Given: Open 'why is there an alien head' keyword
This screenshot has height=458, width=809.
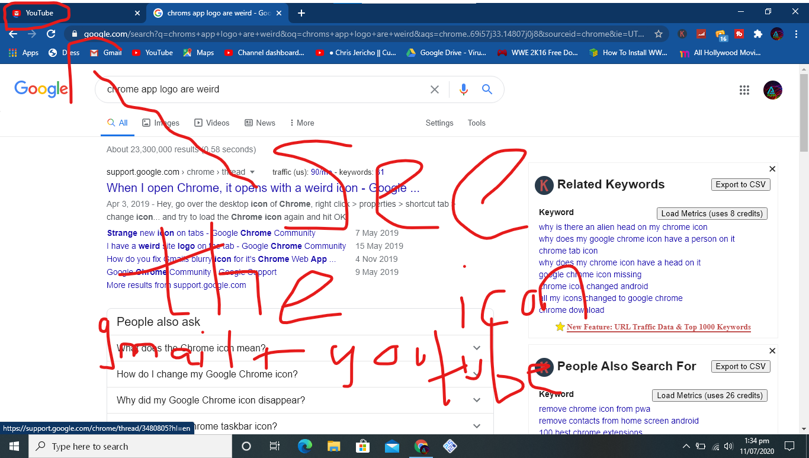Looking at the screenshot, I should coord(623,227).
